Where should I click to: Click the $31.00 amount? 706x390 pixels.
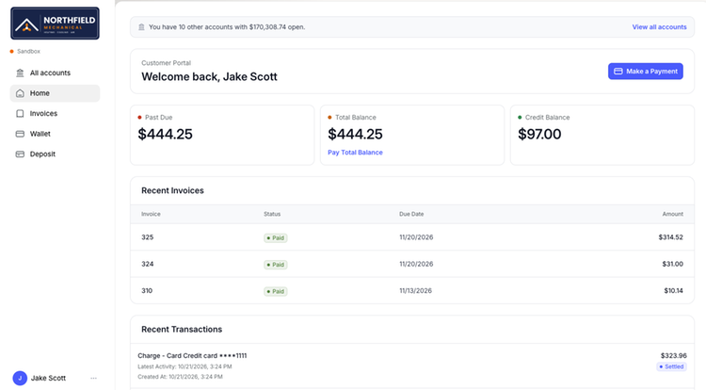click(x=672, y=264)
